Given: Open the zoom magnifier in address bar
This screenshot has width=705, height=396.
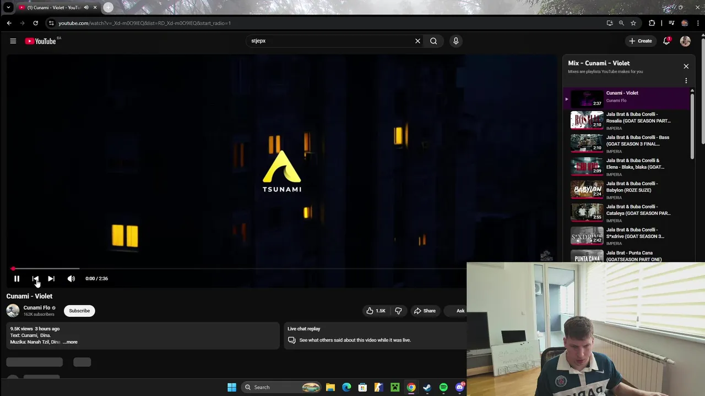Looking at the screenshot, I should (x=621, y=23).
